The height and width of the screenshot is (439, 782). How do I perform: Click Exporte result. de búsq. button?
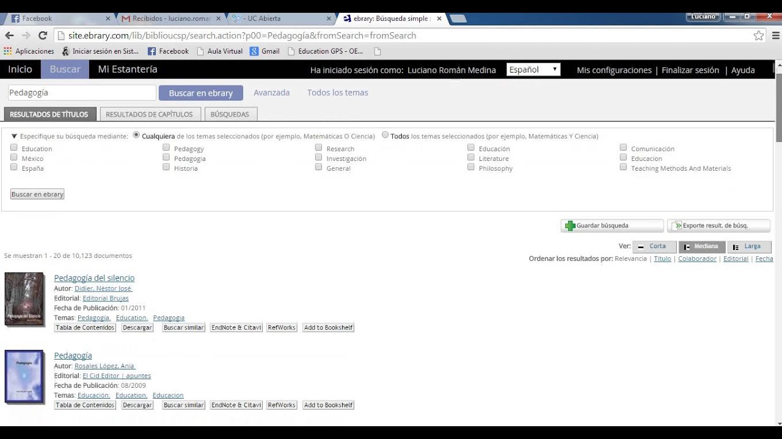point(718,226)
